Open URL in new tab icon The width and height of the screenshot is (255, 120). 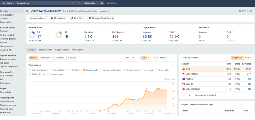pos(73,3)
